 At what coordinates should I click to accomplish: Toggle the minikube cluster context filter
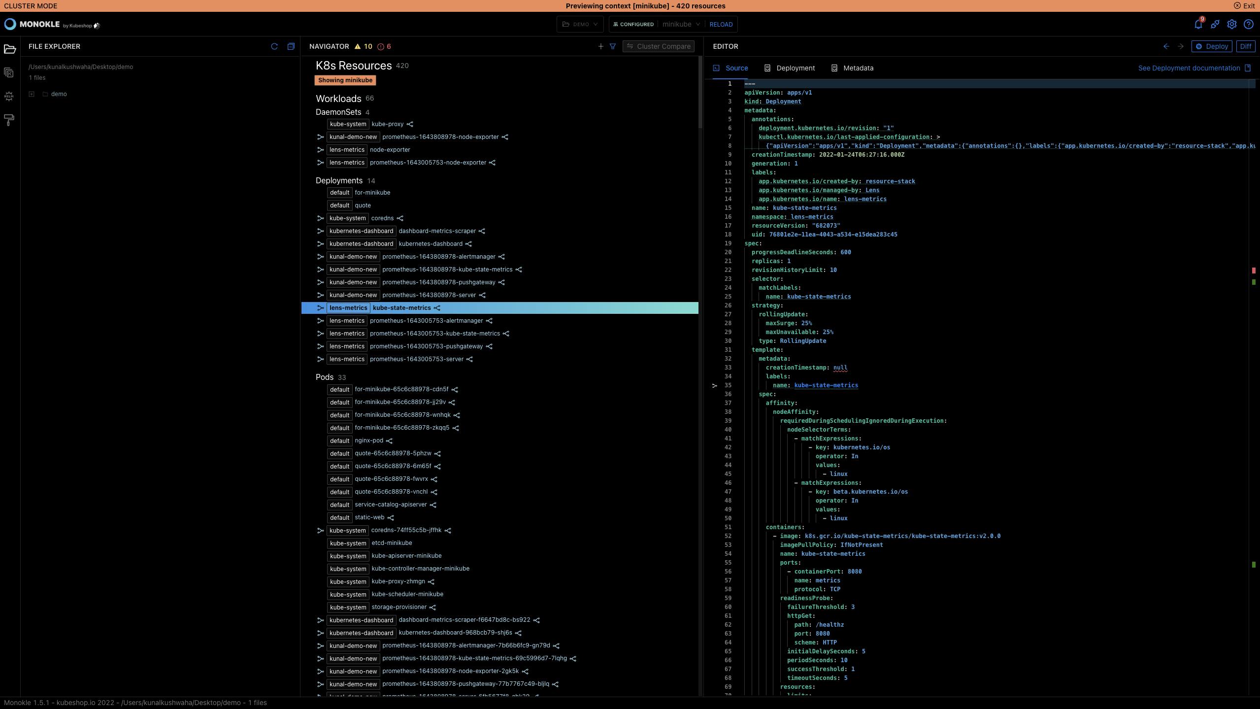click(344, 80)
